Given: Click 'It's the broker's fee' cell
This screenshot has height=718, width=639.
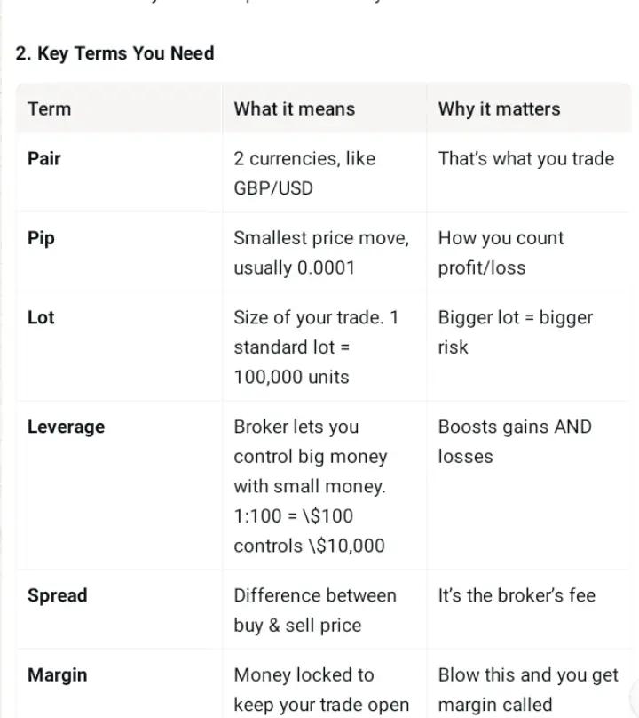Looking at the screenshot, I should 517,595.
